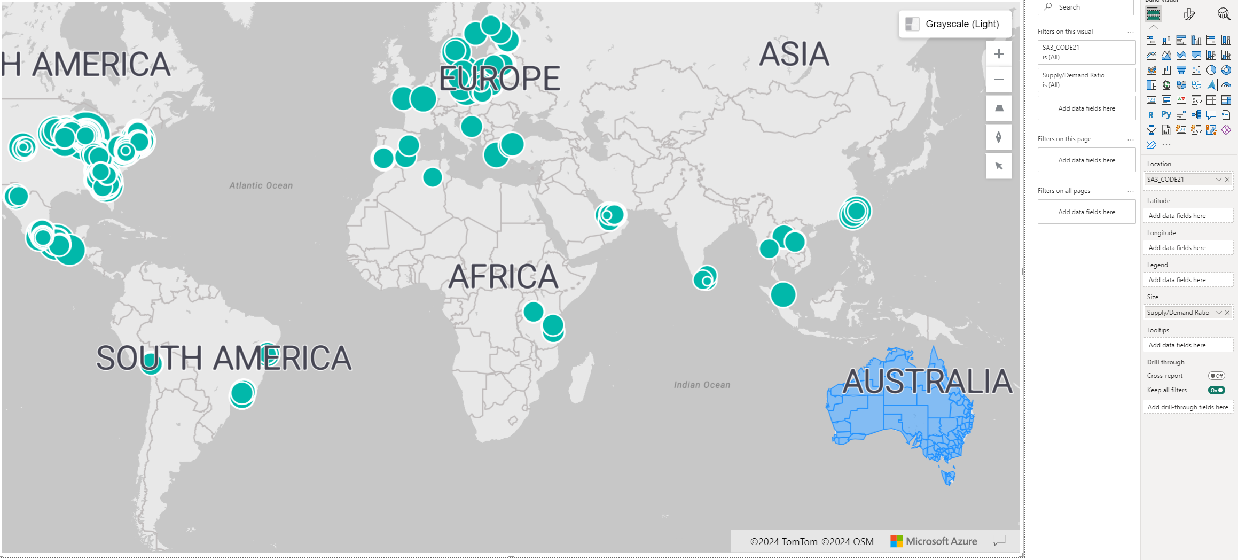Remove SA3_CODE21 from Location well

pyautogui.click(x=1227, y=180)
